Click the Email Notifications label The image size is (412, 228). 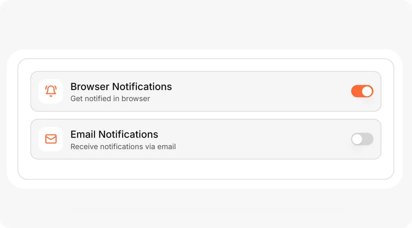point(114,134)
